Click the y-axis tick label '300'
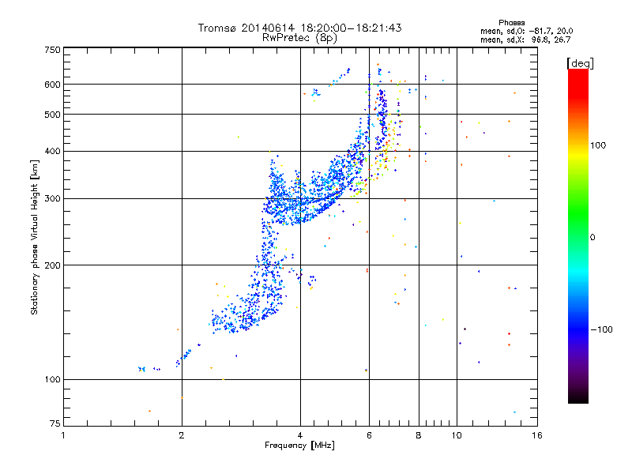This screenshot has height=474, width=632. tap(52, 199)
